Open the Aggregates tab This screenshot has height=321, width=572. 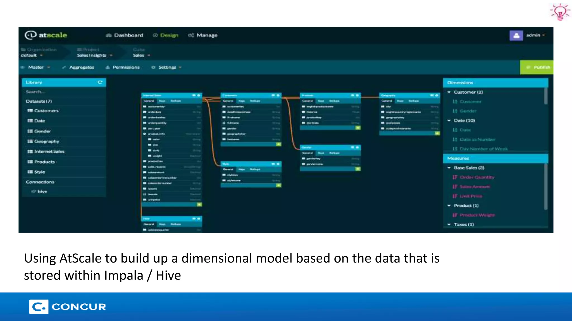(x=78, y=67)
